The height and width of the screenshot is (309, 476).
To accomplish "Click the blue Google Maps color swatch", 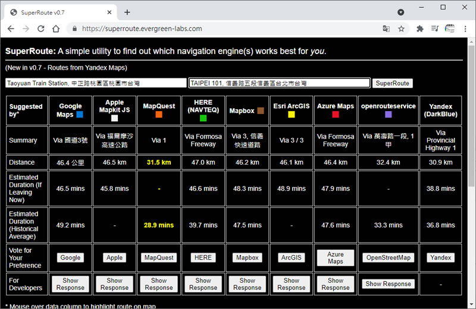I will pos(79,115).
